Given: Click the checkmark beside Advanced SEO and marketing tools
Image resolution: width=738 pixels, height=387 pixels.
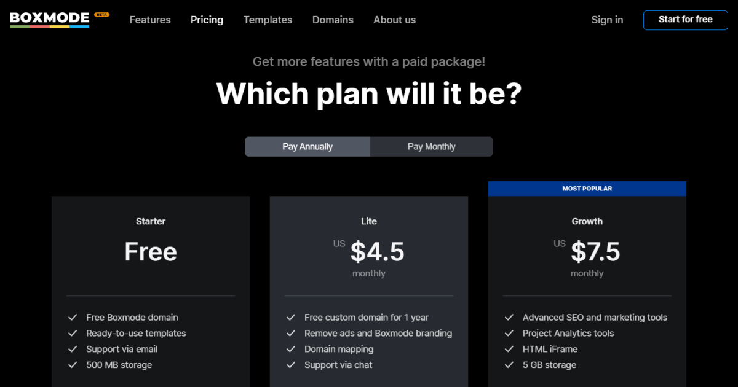Looking at the screenshot, I should (509, 317).
